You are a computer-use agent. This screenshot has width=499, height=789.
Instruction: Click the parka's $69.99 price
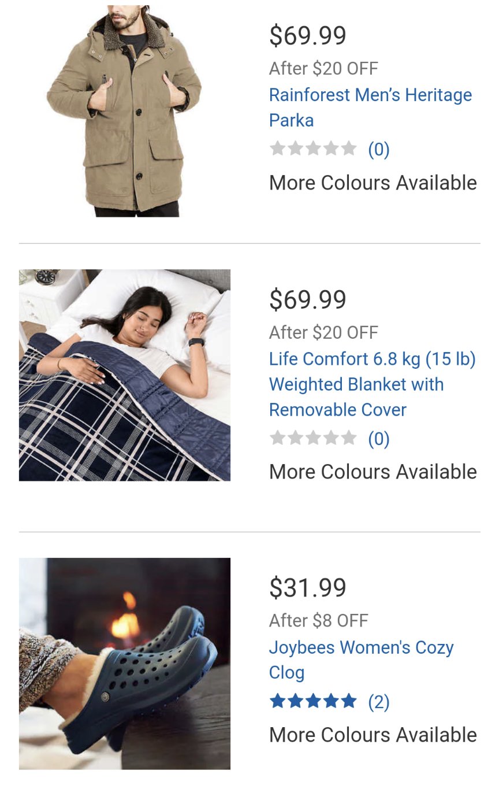308,35
